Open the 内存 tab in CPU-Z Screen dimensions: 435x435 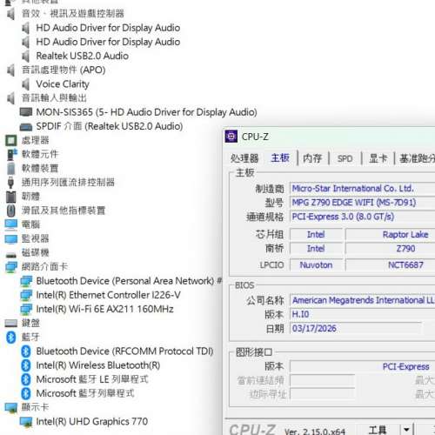(312, 158)
